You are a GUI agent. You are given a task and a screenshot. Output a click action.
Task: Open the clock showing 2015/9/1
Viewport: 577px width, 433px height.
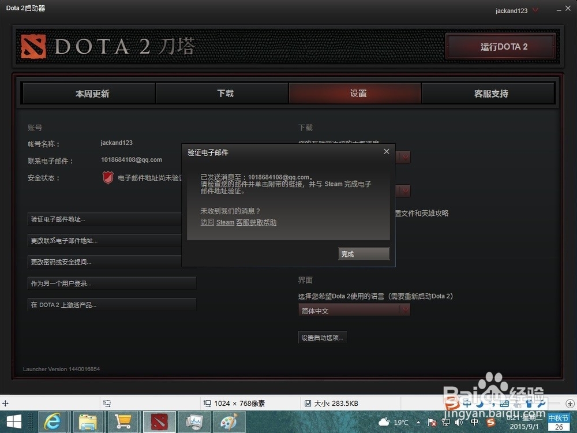tap(524, 423)
